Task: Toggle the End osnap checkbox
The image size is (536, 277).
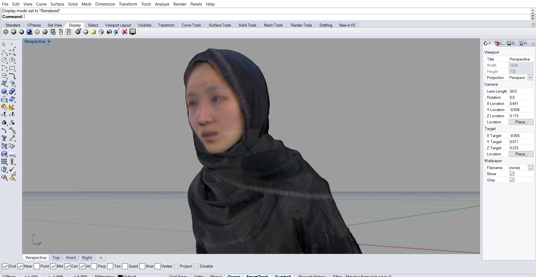Action: point(5,266)
